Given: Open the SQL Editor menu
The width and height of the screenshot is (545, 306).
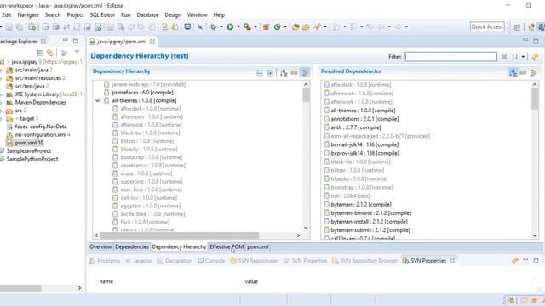Looking at the screenshot, I should [x=102, y=15].
